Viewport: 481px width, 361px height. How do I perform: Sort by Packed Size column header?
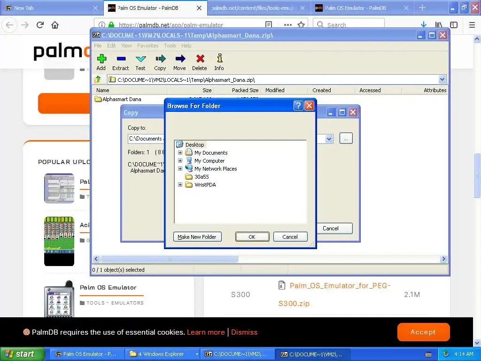(237, 90)
